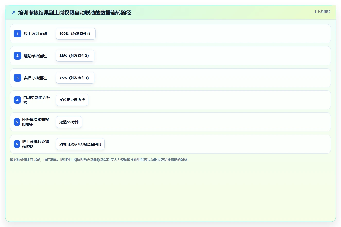Select the step 1 number badge
The width and height of the screenshot is (341, 227).
[x=17, y=34]
